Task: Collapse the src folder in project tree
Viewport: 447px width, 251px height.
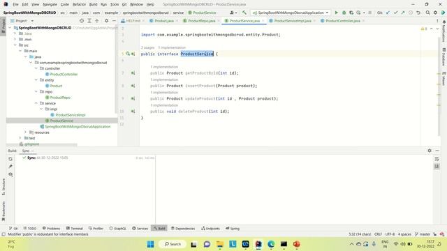Action: 15,45
